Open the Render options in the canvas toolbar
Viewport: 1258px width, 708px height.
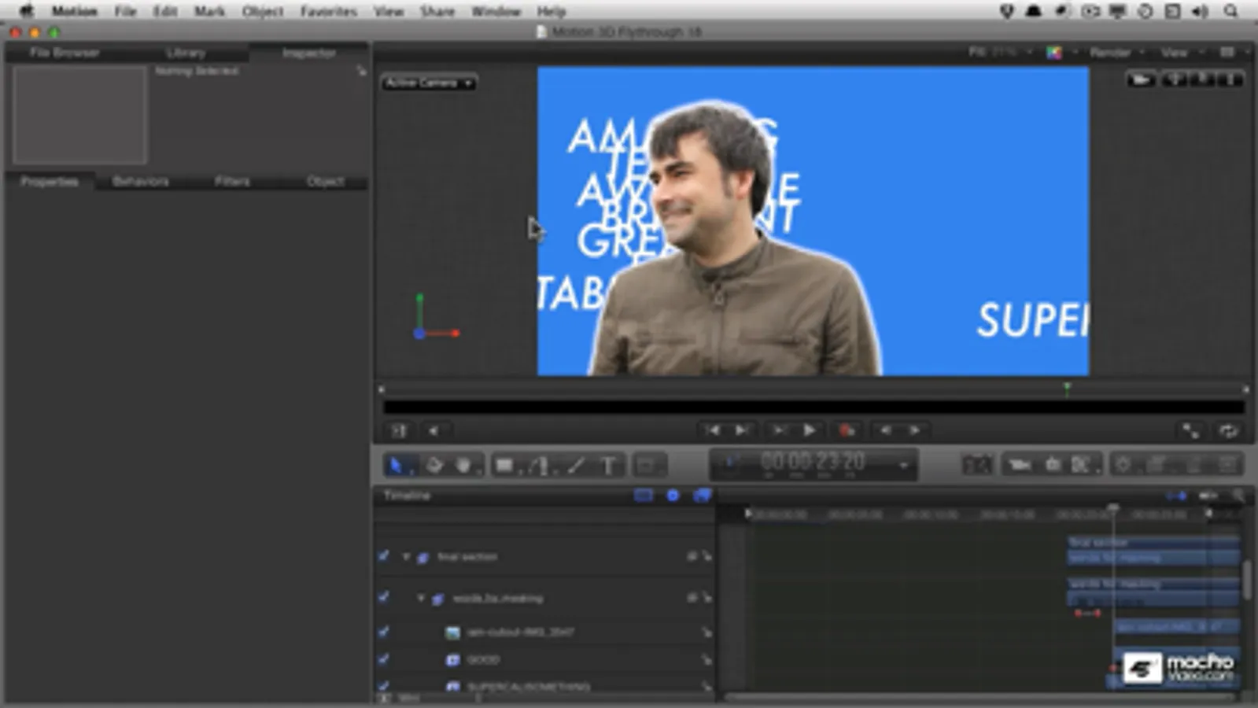point(1111,53)
